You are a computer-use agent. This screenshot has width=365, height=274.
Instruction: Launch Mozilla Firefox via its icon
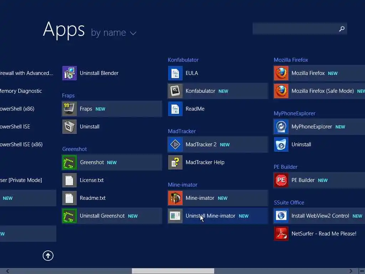[281, 73]
